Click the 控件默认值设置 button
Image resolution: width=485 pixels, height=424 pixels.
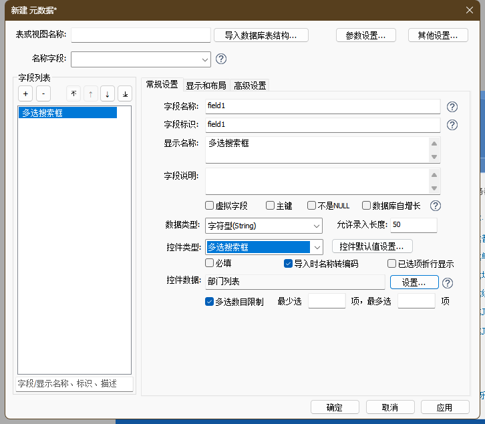[x=372, y=246]
